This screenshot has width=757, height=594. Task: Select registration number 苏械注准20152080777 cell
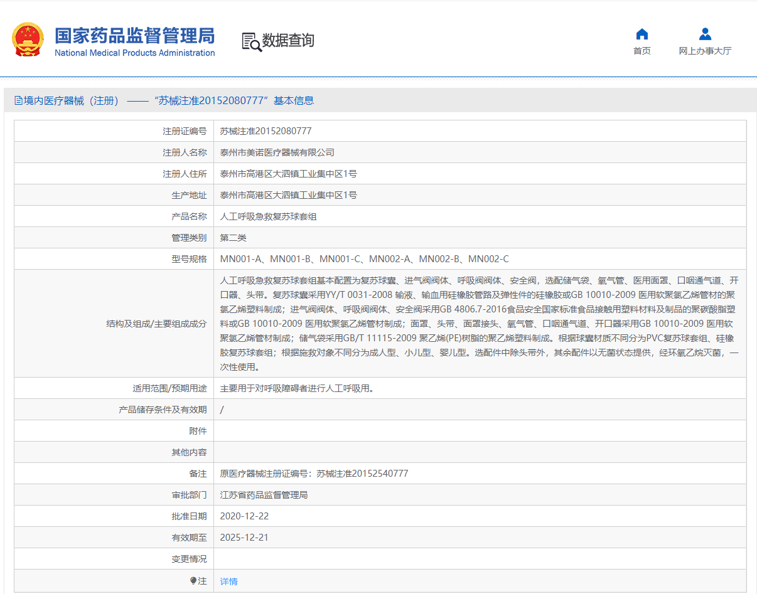(266, 131)
